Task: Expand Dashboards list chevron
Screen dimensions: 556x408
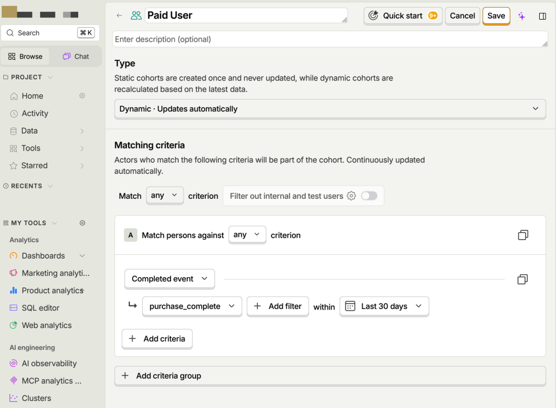Action: coord(83,256)
